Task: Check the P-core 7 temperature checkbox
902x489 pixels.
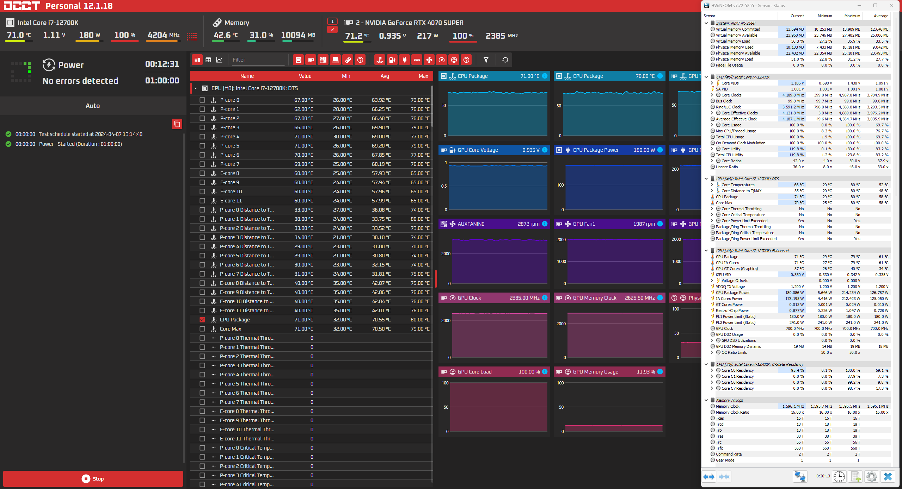Action: [x=202, y=164]
